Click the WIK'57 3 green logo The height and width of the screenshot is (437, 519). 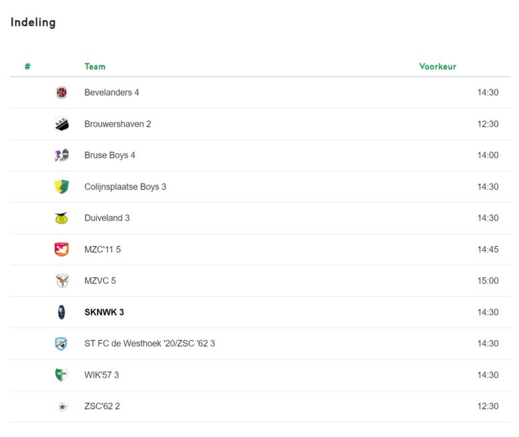pyautogui.click(x=61, y=375)
